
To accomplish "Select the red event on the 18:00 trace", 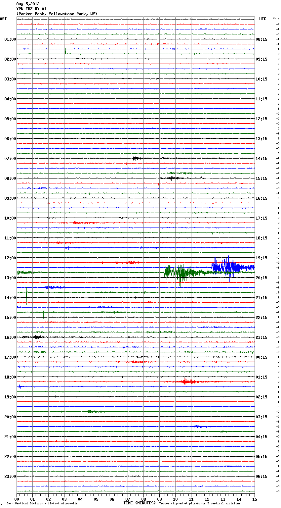I will [186, 381].
